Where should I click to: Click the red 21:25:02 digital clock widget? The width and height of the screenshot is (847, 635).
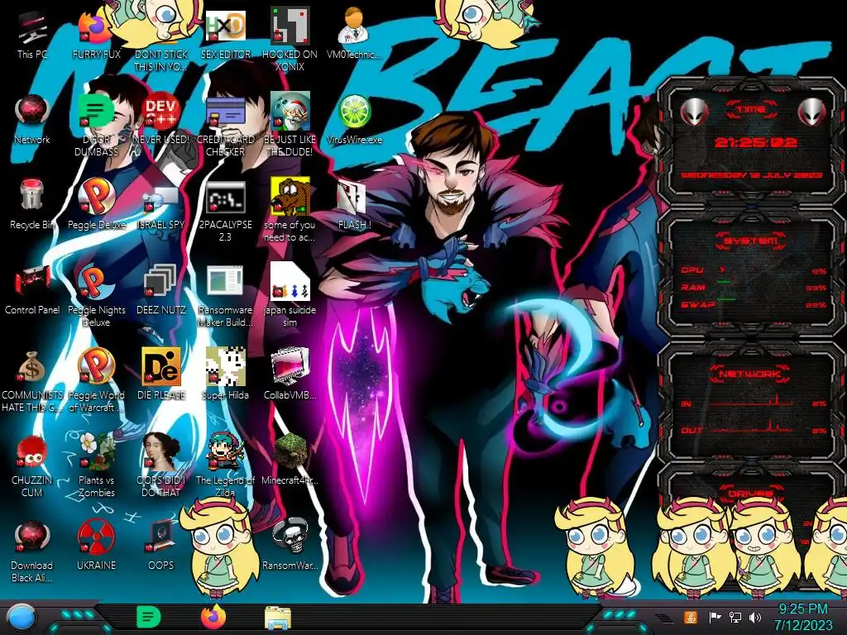[756, 142]
